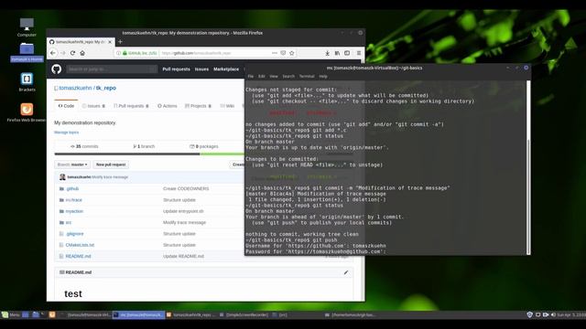Switch to the Projects tab

(x=198, y=106)
